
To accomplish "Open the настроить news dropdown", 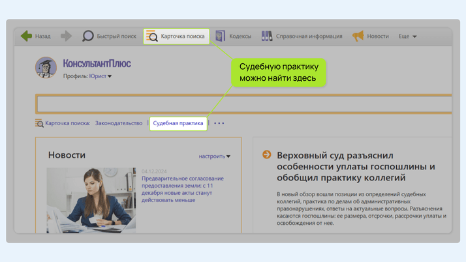I will pos(215,156).
